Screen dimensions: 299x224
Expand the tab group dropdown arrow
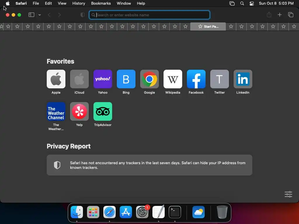[39, 15]
